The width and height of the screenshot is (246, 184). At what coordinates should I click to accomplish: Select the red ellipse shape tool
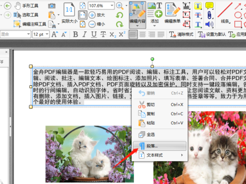238,15
